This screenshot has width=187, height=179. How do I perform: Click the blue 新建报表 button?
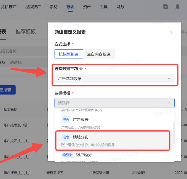click(x=8, y=90)
